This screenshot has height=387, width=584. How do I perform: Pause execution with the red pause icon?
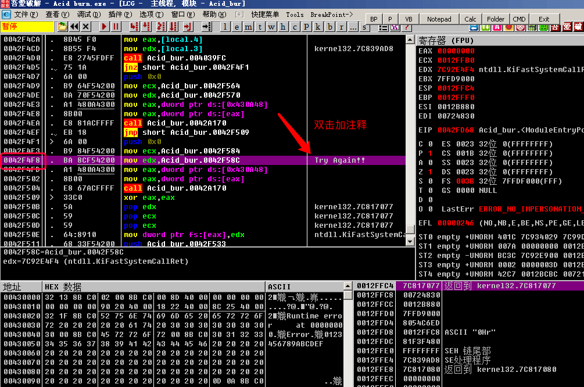click(x=116, y=27)
